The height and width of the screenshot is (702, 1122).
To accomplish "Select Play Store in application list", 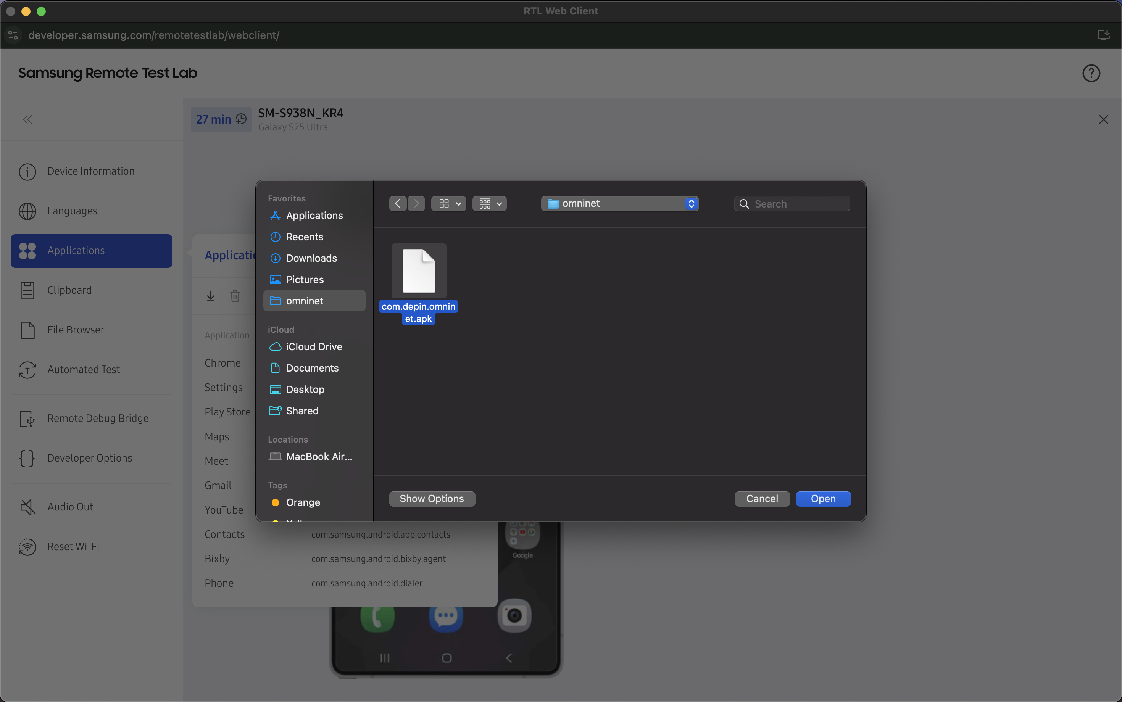I will 227,412.
